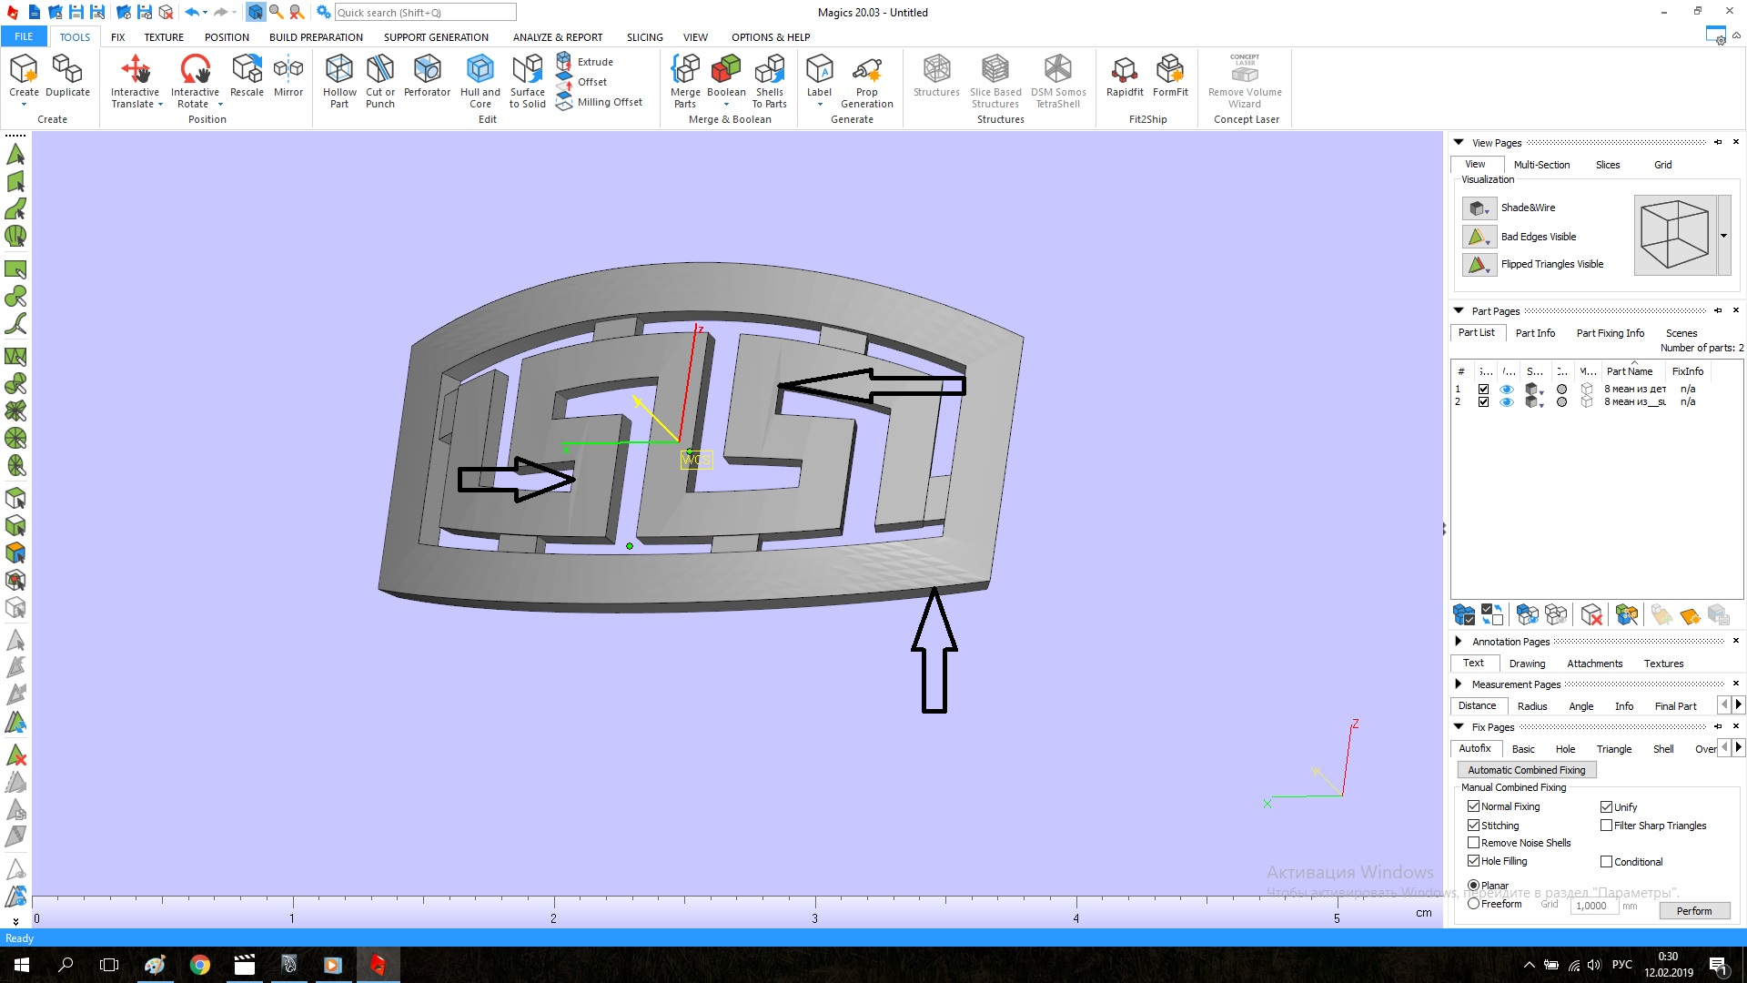Switch to the Hole fix tab

pyautogui.click(x=1565, y=749)
